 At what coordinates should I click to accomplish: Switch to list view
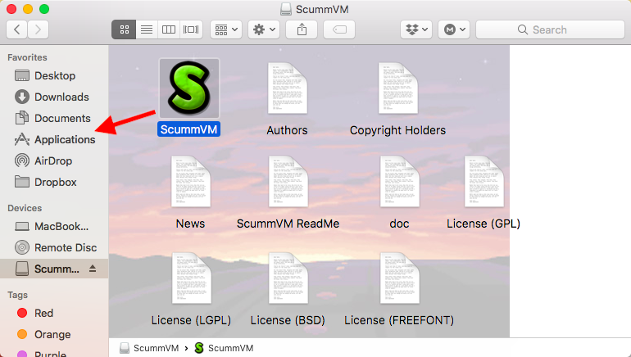point(147,29)
